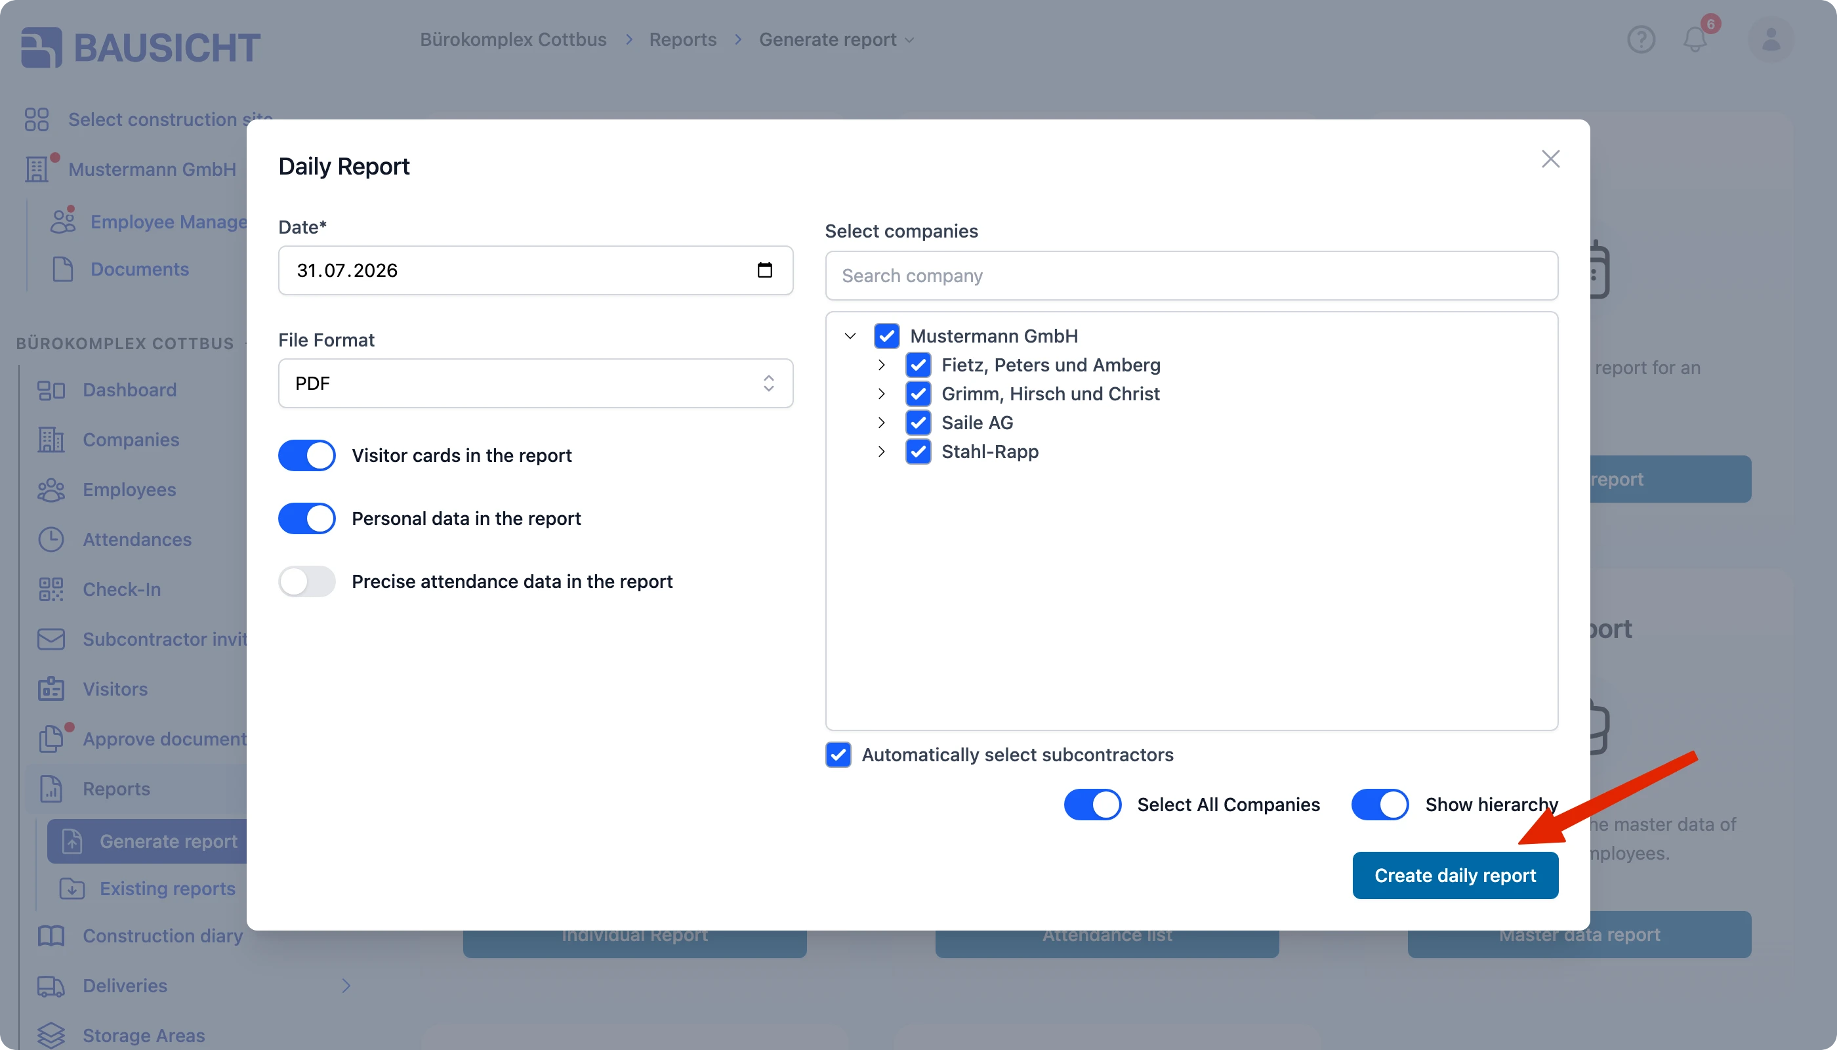The image size is (1837, 1050).
Task: Open Construction diary menu item
Action: click(163, 936)
